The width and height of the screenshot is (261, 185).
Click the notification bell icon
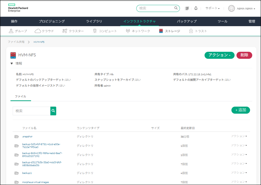coord(196,8)
